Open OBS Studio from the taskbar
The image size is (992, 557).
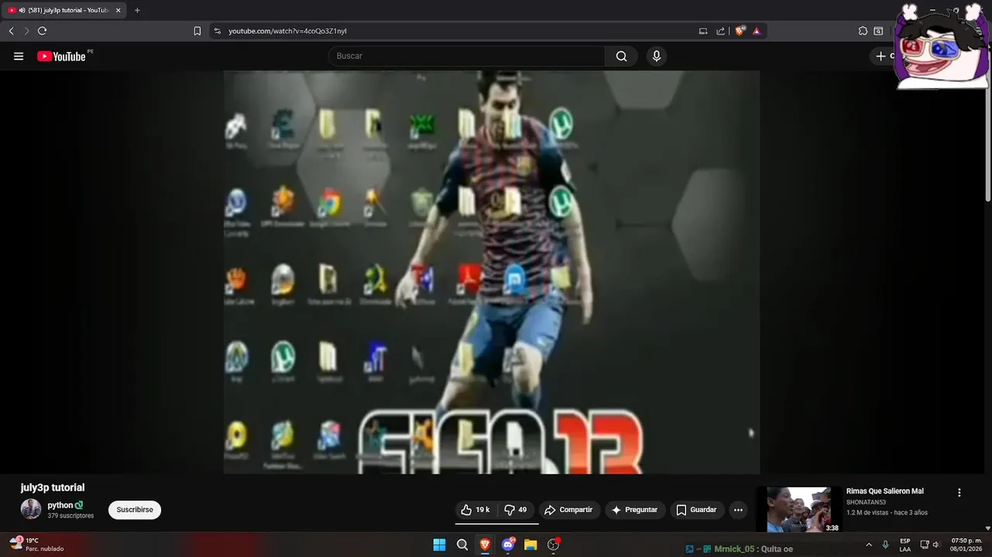coord(553,545)
